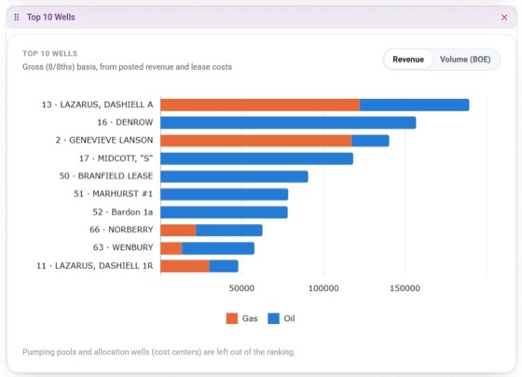This screenshot has width=522, height=377.
Task: Click the Oil legend label
Action: pyautogui.click(x=289, y=318)
